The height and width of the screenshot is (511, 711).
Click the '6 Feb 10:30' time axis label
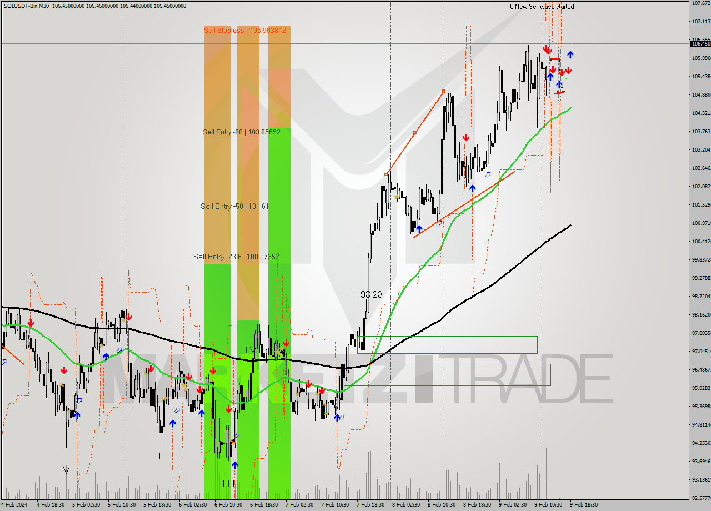coord(228,505)
